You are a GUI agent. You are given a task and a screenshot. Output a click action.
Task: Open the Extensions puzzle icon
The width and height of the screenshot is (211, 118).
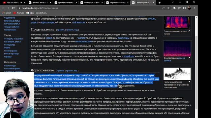tap(174, 8)
